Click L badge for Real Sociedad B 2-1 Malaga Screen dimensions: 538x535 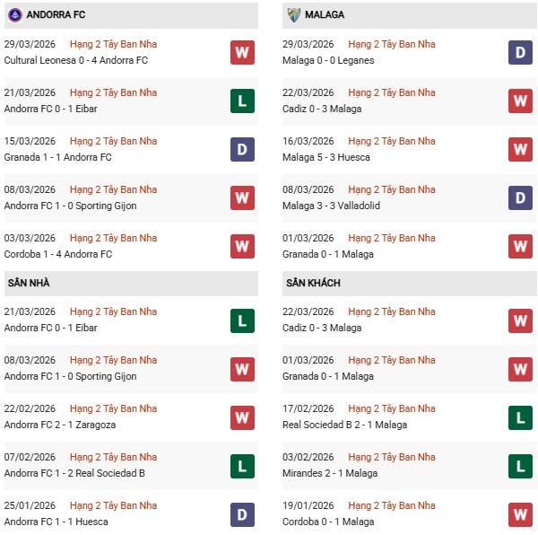(521, 417)
